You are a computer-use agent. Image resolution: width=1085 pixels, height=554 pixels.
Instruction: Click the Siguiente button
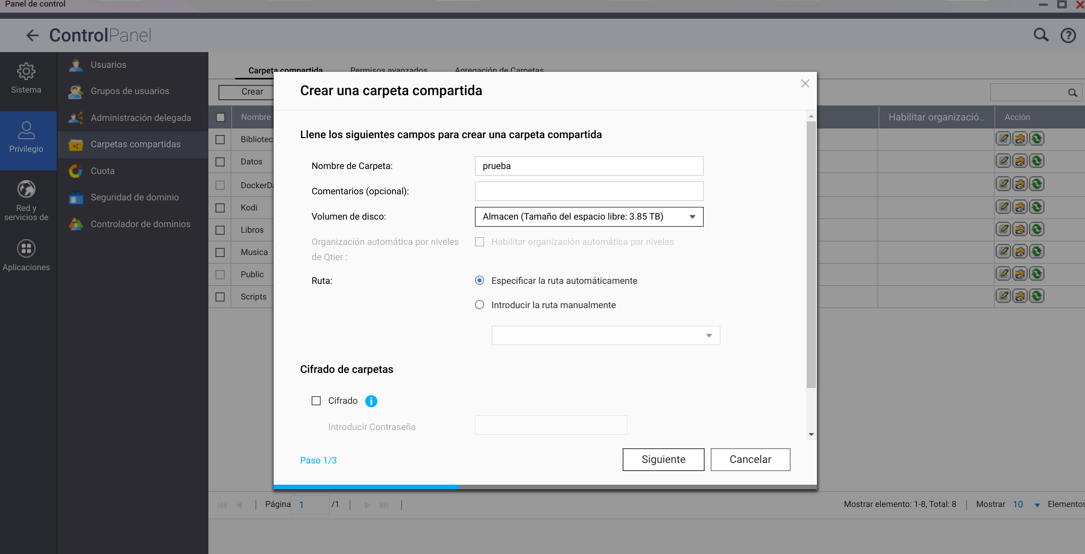[663, 459]
